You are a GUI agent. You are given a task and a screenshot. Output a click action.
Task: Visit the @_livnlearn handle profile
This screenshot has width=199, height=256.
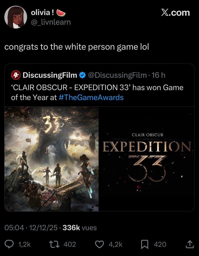coord(51,22)
